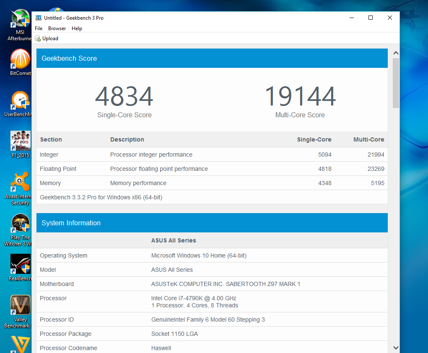The height and width of the screenshot is (353, 428).
Task: Click the scrollbar down arrow
Action: pos(396,348)
